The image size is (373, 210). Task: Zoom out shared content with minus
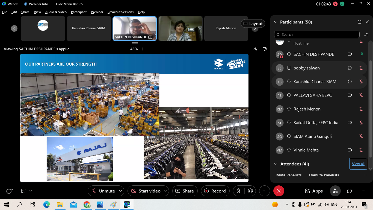pyautogui.click(x=125, y=49)
